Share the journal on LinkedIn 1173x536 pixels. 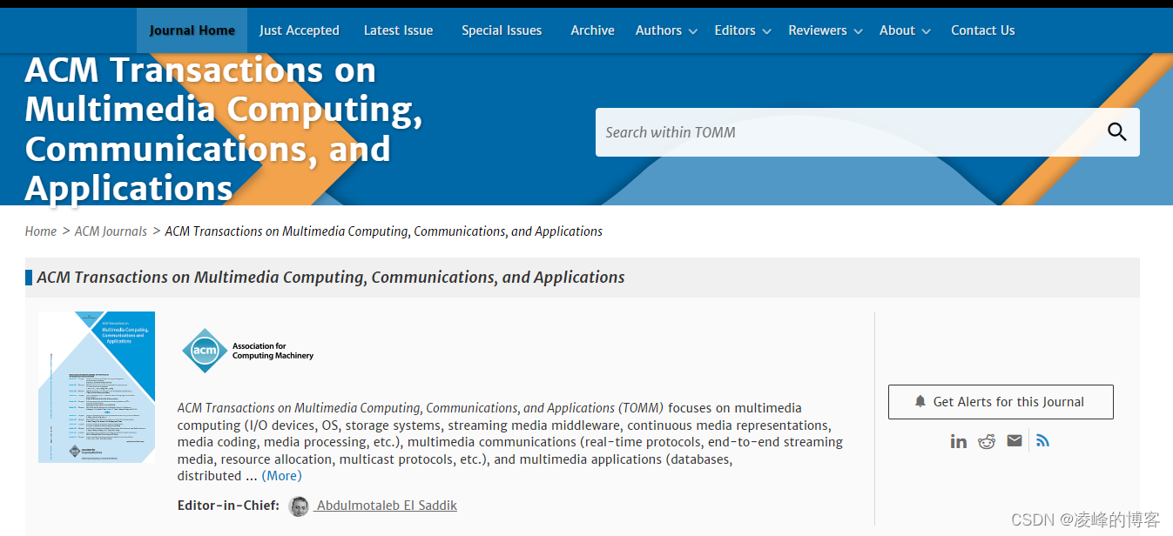click(959, 440)
